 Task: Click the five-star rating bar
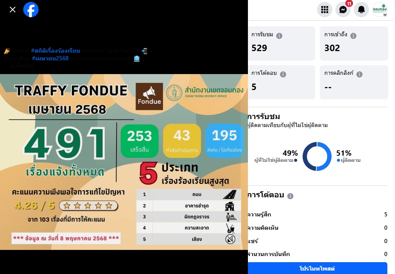pos(88,206)
